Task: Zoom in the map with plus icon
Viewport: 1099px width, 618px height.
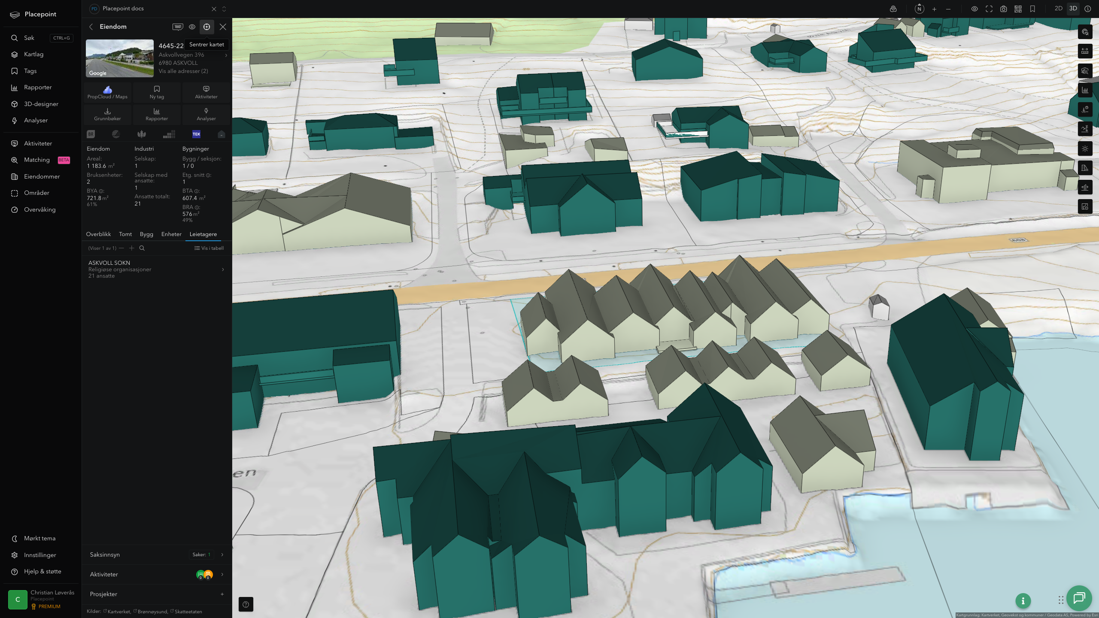Action: [934, 9]
